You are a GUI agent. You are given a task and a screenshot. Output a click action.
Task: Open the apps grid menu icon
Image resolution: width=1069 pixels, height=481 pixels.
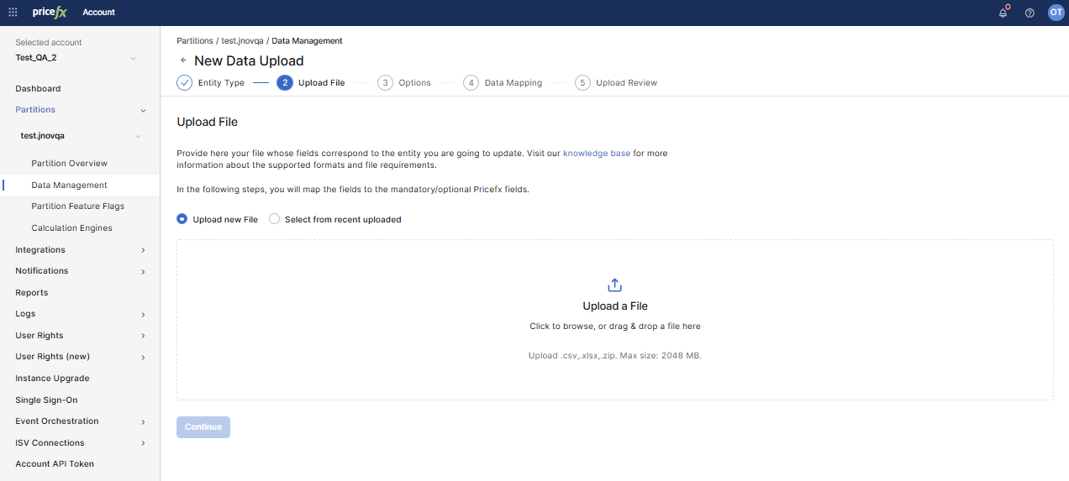(13, 13)
